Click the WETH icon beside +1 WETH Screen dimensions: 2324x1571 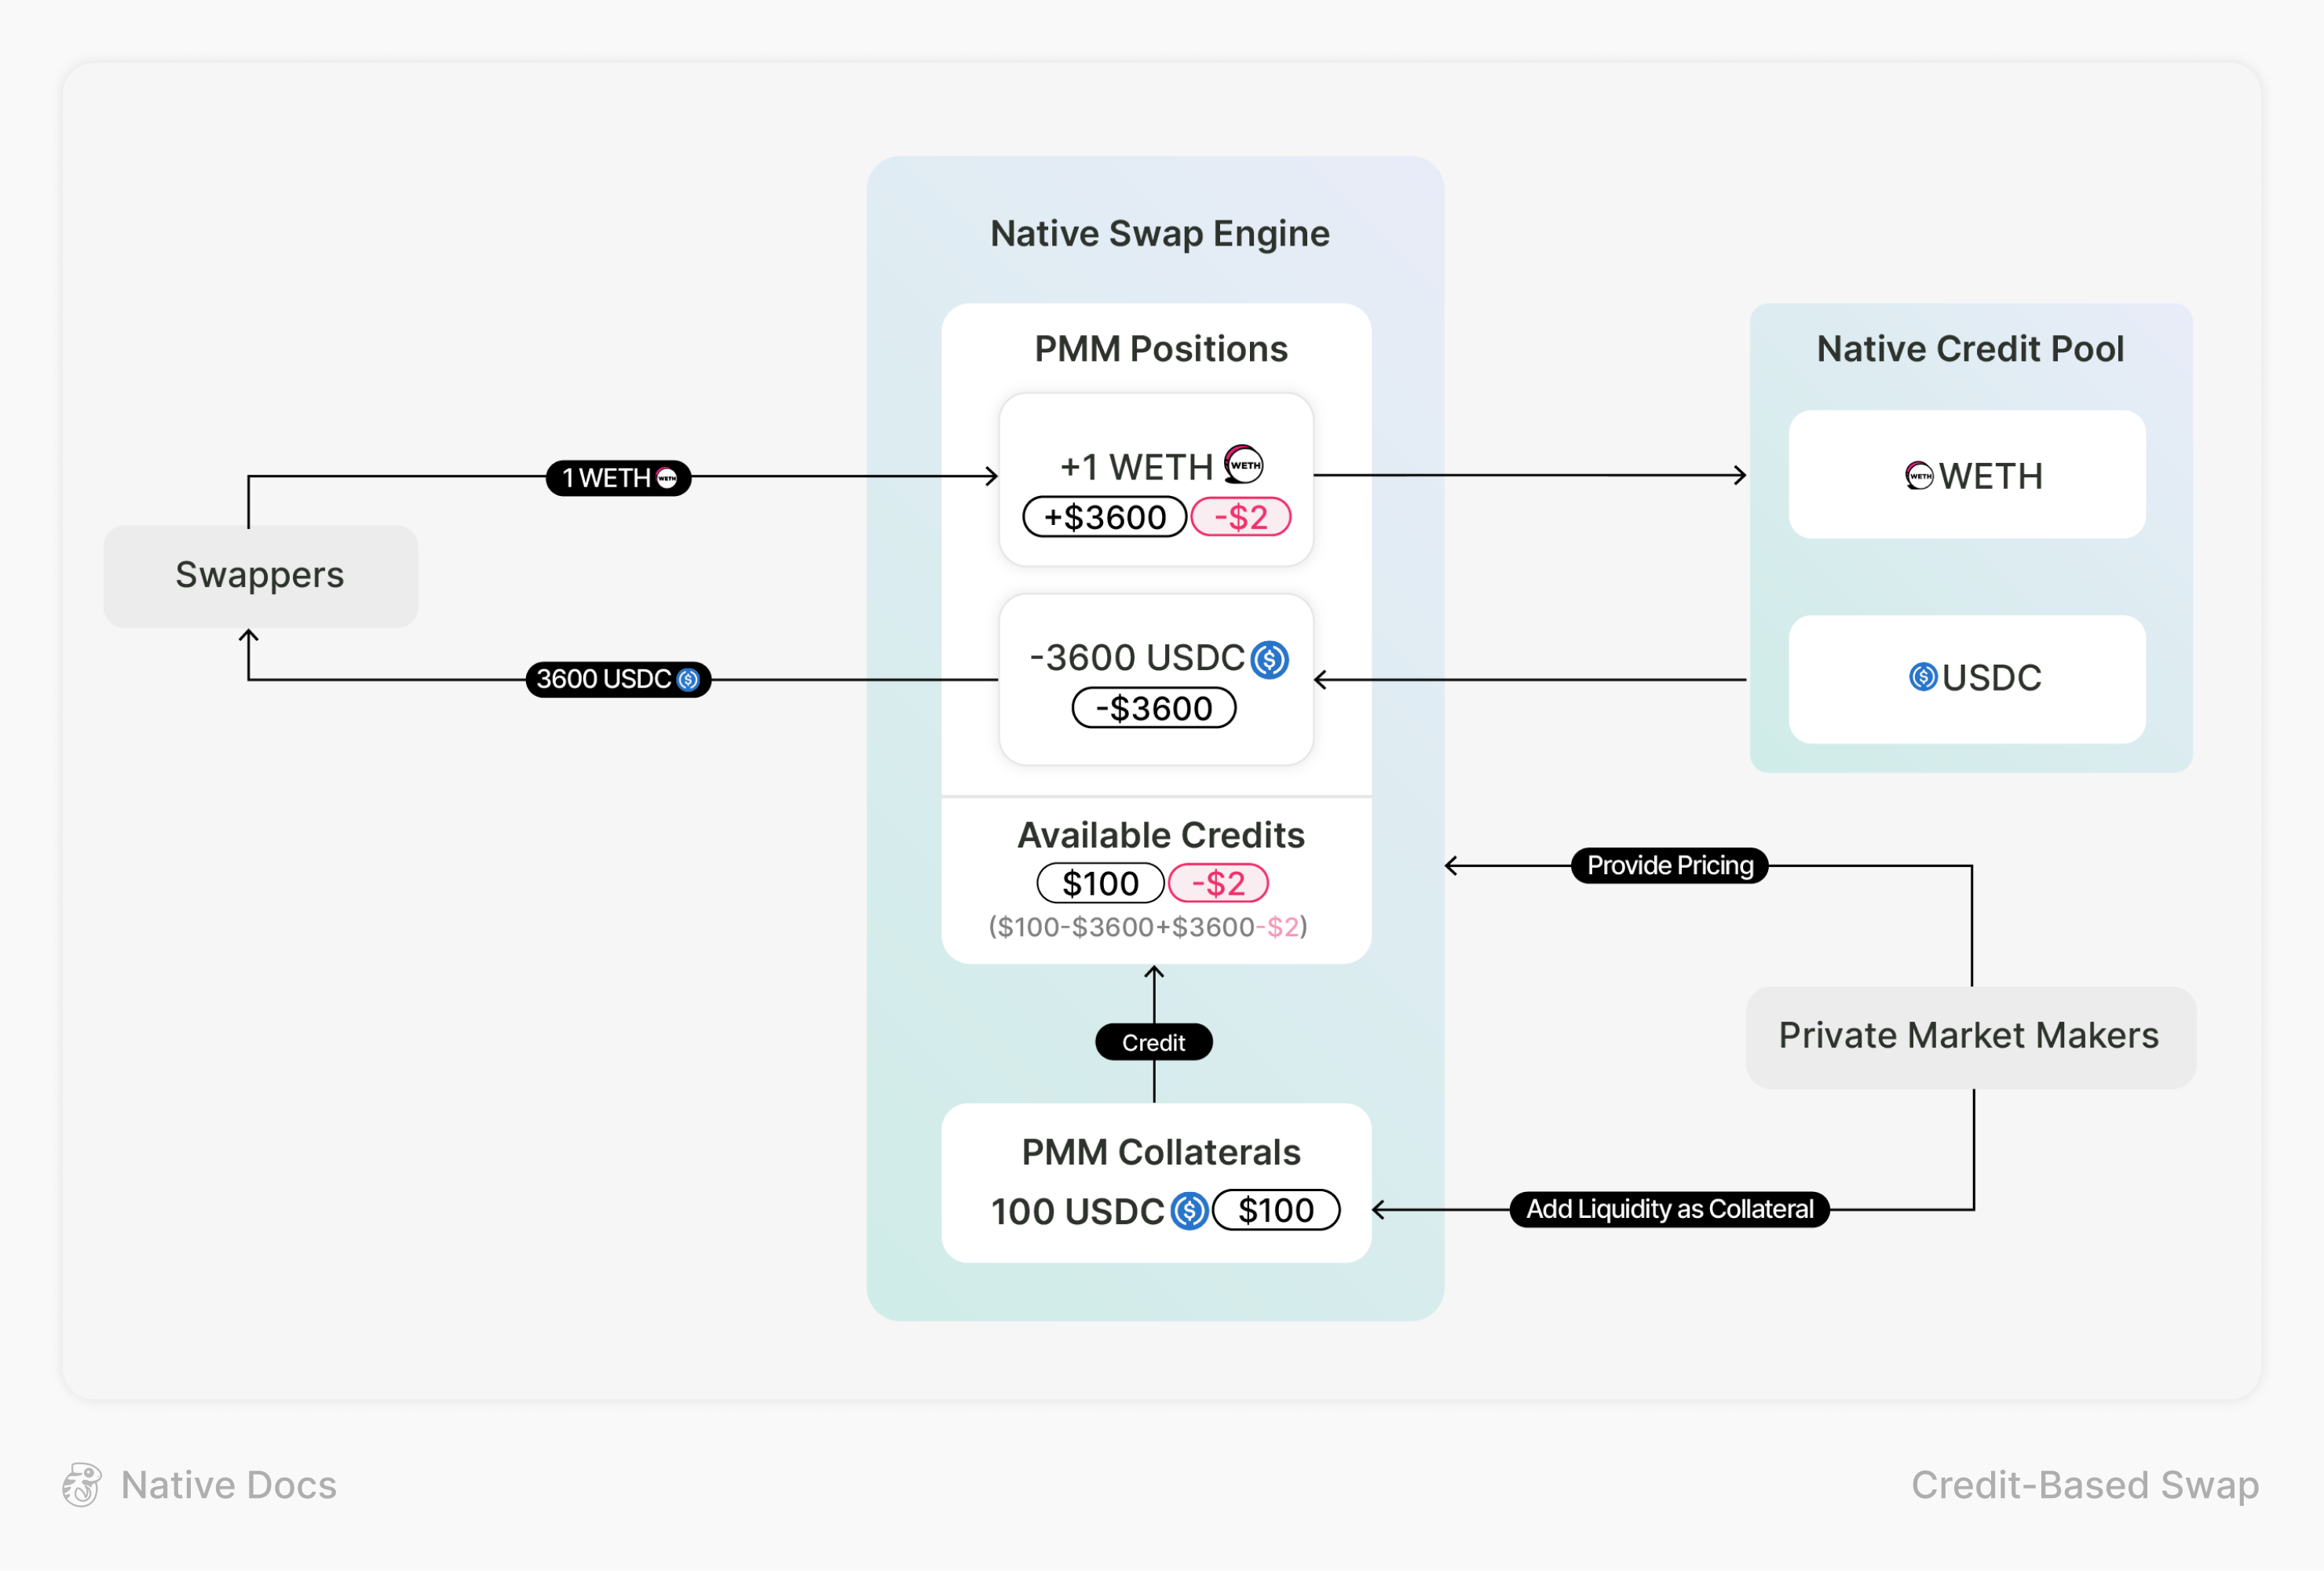pos(1244,465)
